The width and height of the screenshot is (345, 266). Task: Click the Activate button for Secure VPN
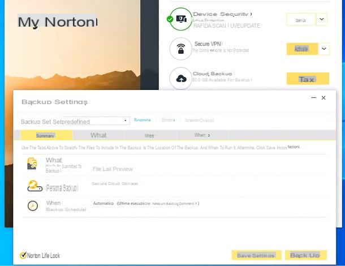(x=302, y=49)
